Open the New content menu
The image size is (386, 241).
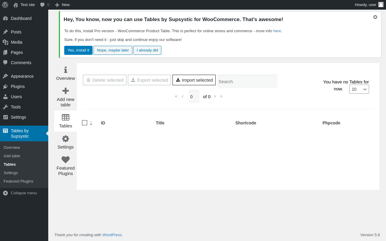(x=62, y=5)
